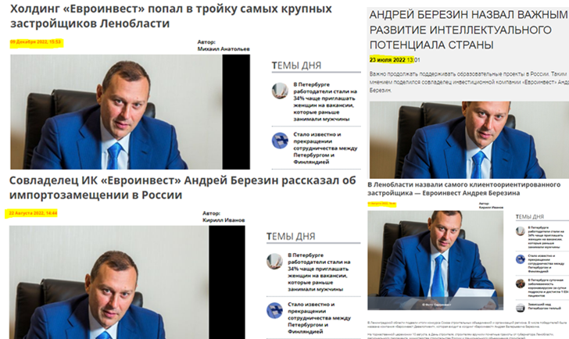The height and width of the screenshot is (339, 569).
Task: Open the top-right Березин photo
Action: [x=469, y=140]
